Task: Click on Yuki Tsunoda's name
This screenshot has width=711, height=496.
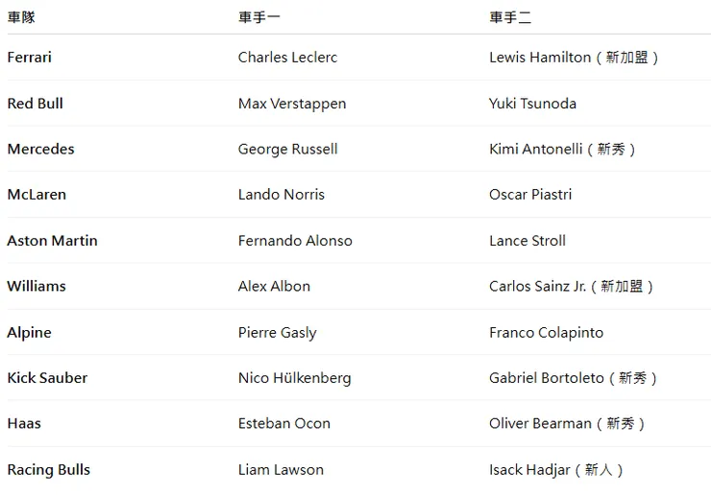Action: click(x=532, y=104)
